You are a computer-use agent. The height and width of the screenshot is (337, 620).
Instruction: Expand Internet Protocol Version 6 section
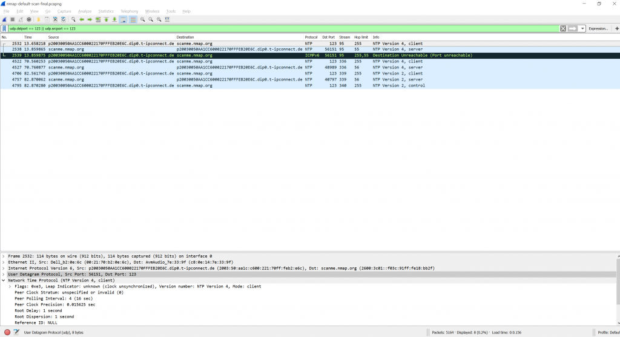pyautogui.click(x=4, y=268)
